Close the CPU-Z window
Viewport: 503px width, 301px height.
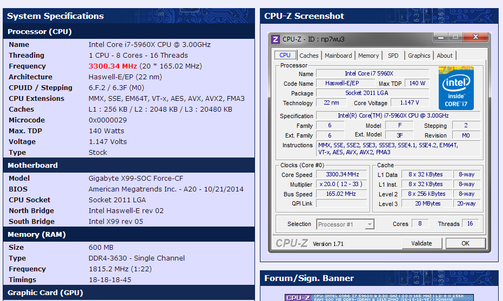click(x=475, y=37)
